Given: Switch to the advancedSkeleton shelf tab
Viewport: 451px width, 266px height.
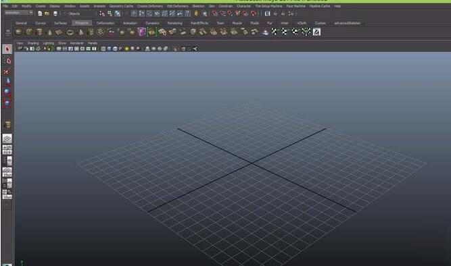Looking at the screenshot, I should [347, 23].
